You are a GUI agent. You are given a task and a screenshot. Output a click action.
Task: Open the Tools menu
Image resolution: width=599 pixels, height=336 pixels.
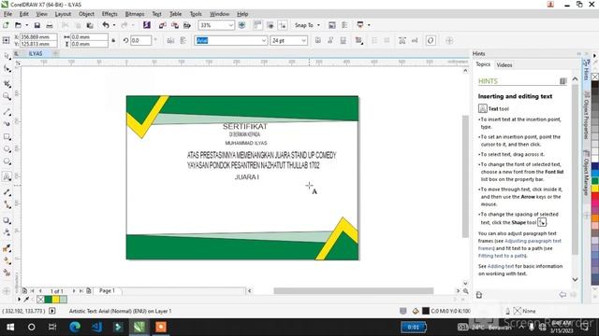point(196,14)
